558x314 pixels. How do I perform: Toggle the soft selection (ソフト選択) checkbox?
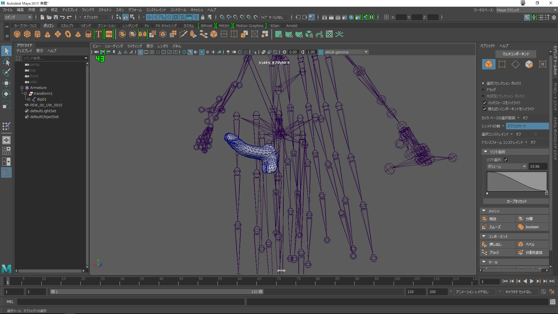[x=506, y=160]
